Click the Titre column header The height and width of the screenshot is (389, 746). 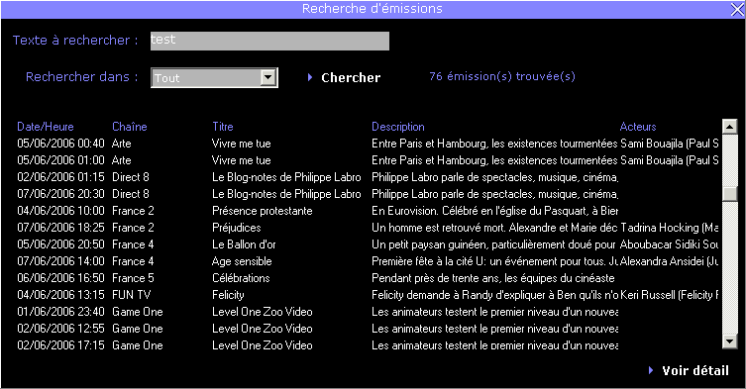tap(223, 127)
